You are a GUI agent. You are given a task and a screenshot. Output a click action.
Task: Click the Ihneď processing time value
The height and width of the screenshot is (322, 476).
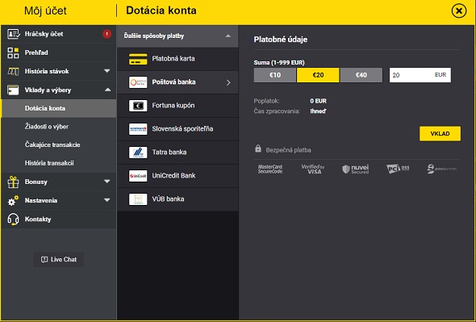318,111
